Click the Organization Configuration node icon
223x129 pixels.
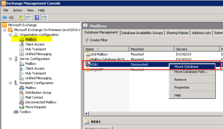pyautogui.click(x=16, y=35)
